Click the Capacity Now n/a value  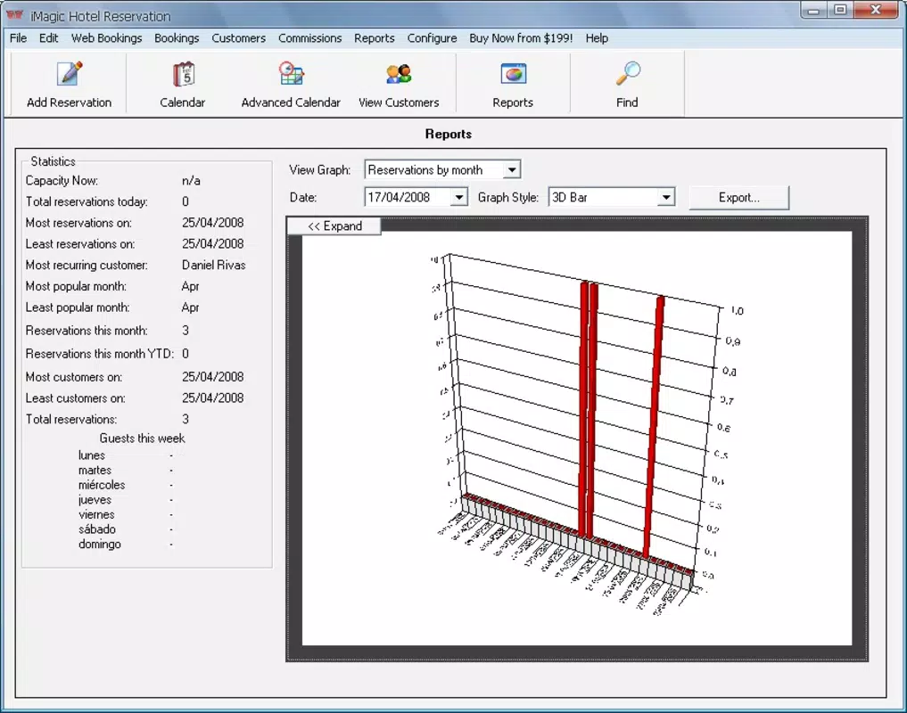click(x=191, y=180)
